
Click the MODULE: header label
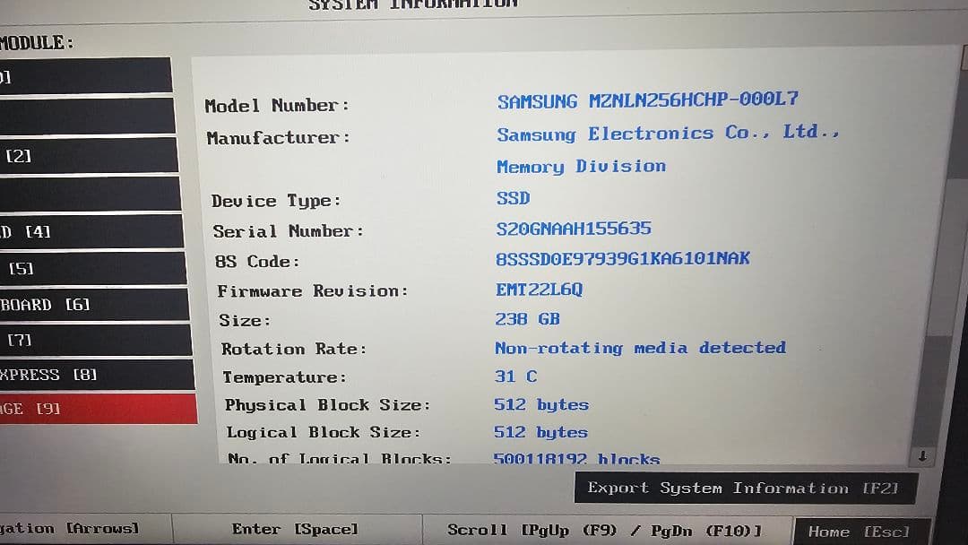pos(36,41)
